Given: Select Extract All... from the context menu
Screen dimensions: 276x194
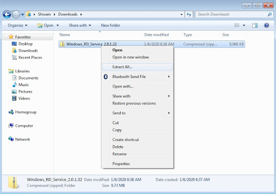Looking at the screenshot, I should point(137,67).
